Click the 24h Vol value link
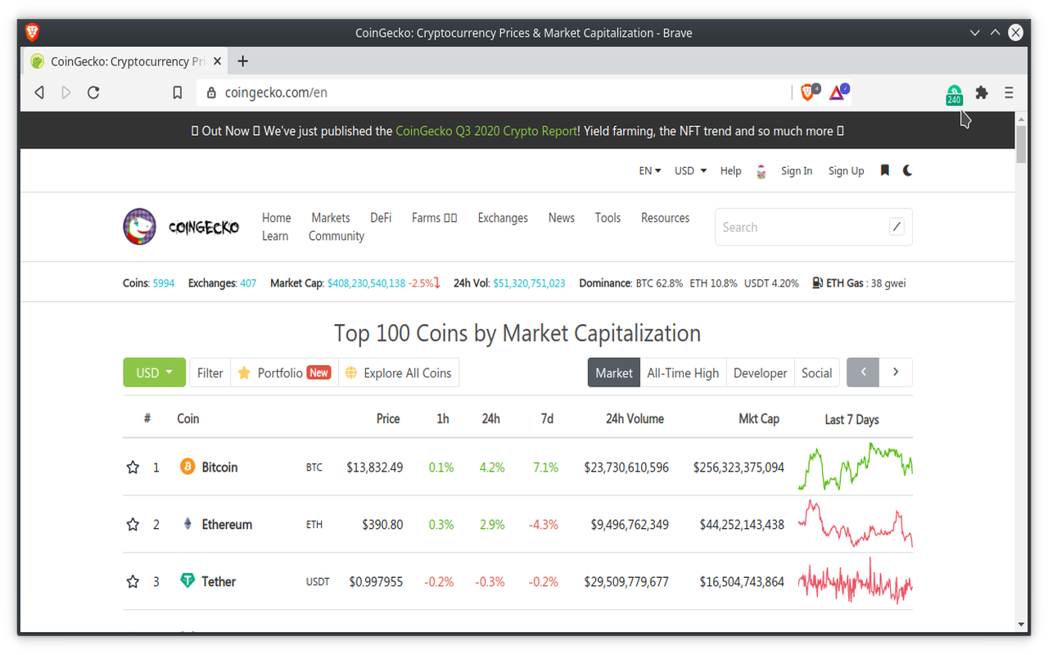The width and height of the screenshot is (1048, 655). (x=529, y=283)
